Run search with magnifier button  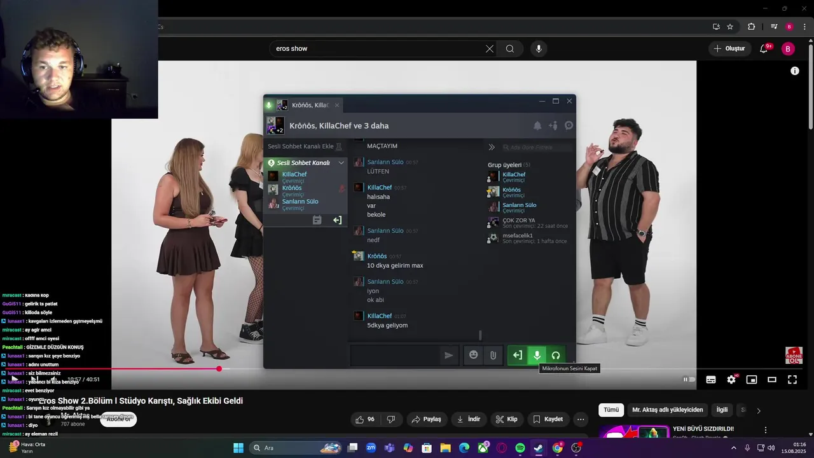tap(510, 48)
